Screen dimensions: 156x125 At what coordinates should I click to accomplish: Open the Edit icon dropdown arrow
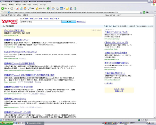[x=64, y=8]
